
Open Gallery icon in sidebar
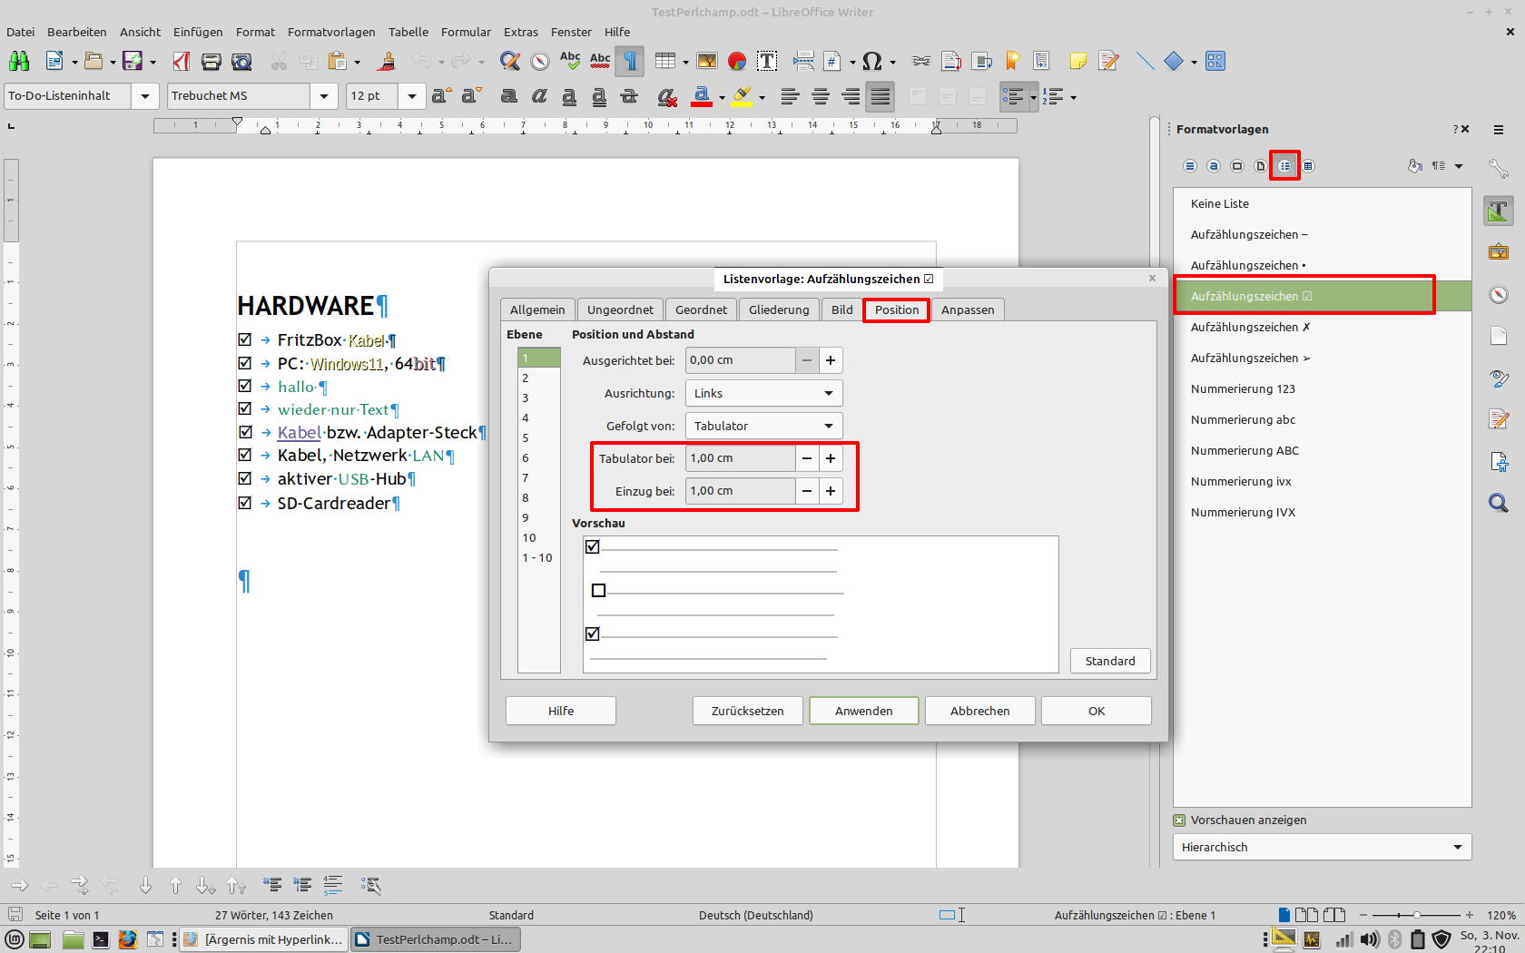1499,251
